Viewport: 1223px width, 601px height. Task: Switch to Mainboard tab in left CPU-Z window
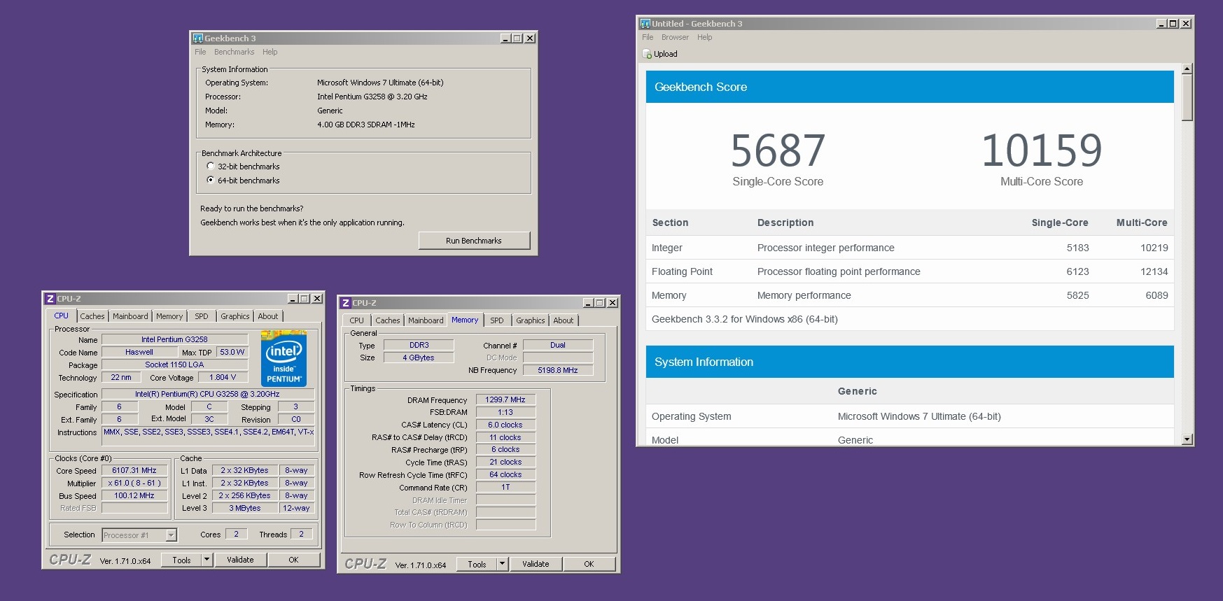point(130,316)
